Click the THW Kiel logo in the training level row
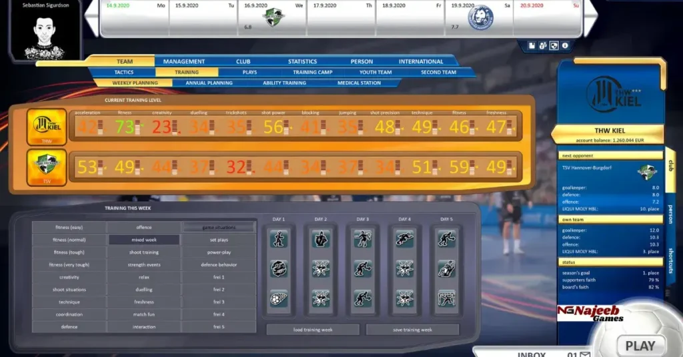The width and height of the screenshot is (683, 357). [47, 127]
